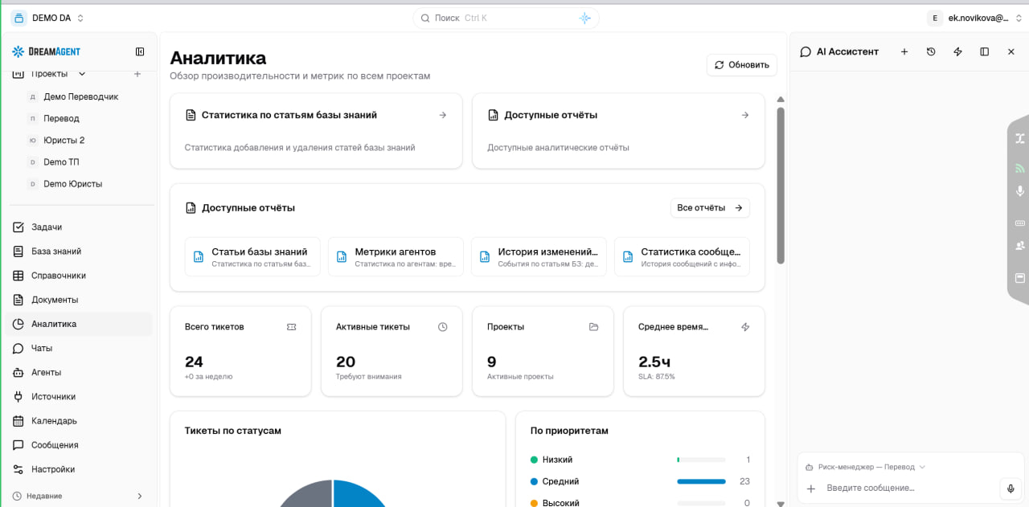Image resolution: width=1029 pixels, height=507 pixels.
Task: Open База знаний section
Action: pyautogui.click(x=79, y=251)
